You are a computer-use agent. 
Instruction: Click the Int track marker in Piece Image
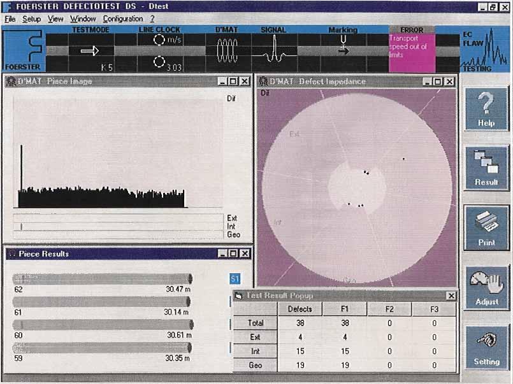point(21,227)
